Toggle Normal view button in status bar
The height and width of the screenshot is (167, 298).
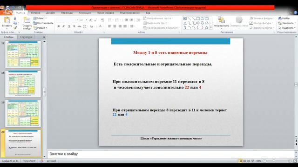[x=240, y=161]
